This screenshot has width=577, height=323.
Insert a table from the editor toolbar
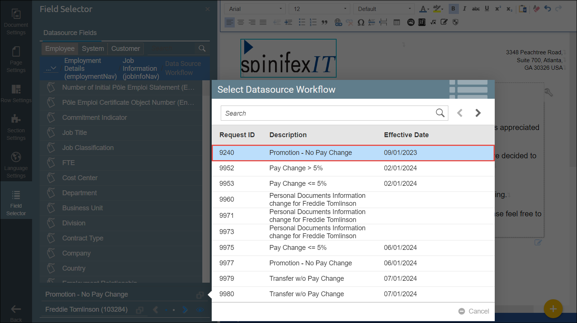397,22
